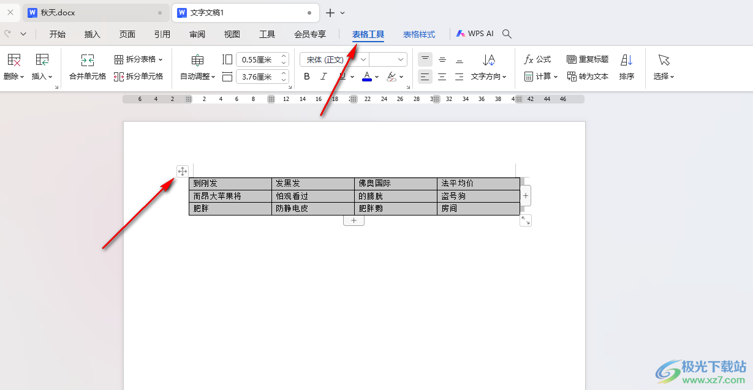Open the 开始 (Home) tab
The height and width of the screenshot is (390, 753).
coord(58,34)
